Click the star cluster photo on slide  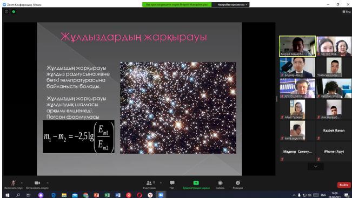pos(178,108)
